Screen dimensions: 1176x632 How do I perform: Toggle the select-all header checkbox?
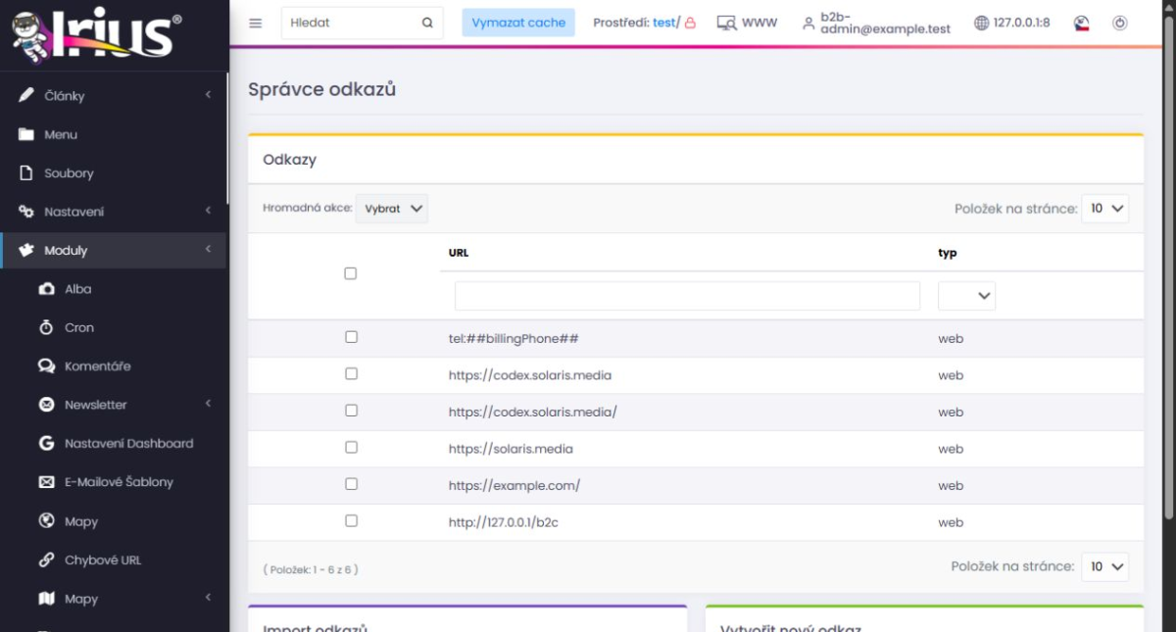pos(351,273)
